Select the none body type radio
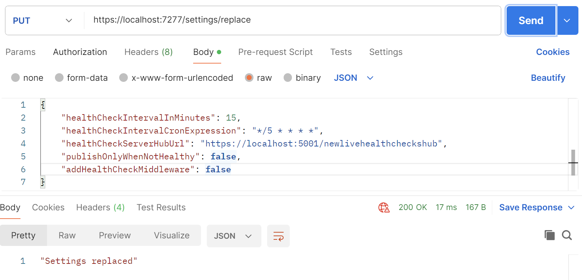Image resolution: width=582 pixels, height=280 pixels. (x=15, y=78)
